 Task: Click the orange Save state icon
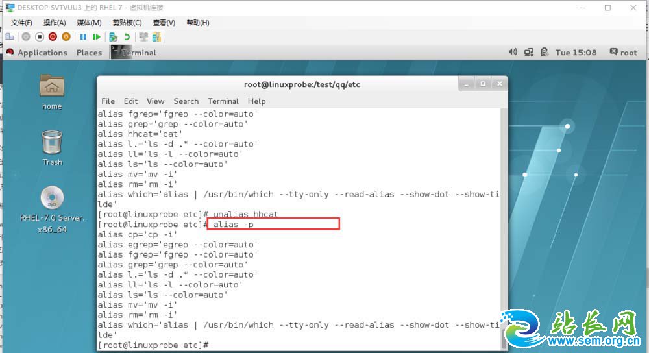pos(66,37)
